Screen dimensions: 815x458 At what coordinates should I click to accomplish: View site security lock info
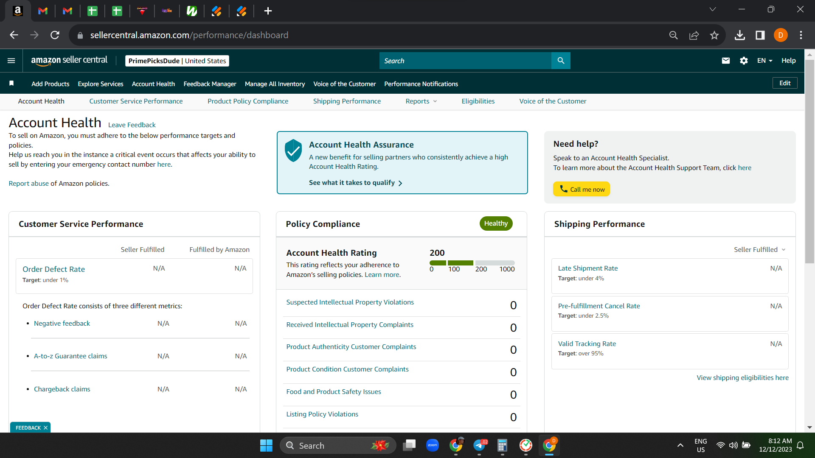point(80,35)
